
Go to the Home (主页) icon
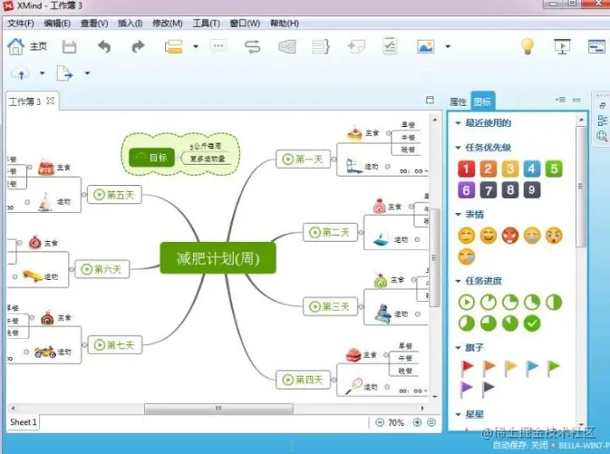(x=16, y=46)
